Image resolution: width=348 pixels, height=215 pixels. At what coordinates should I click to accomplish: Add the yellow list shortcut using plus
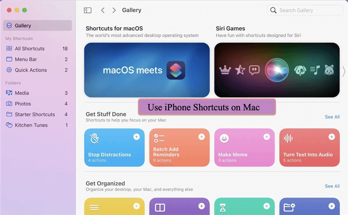[x=136, y=206]
